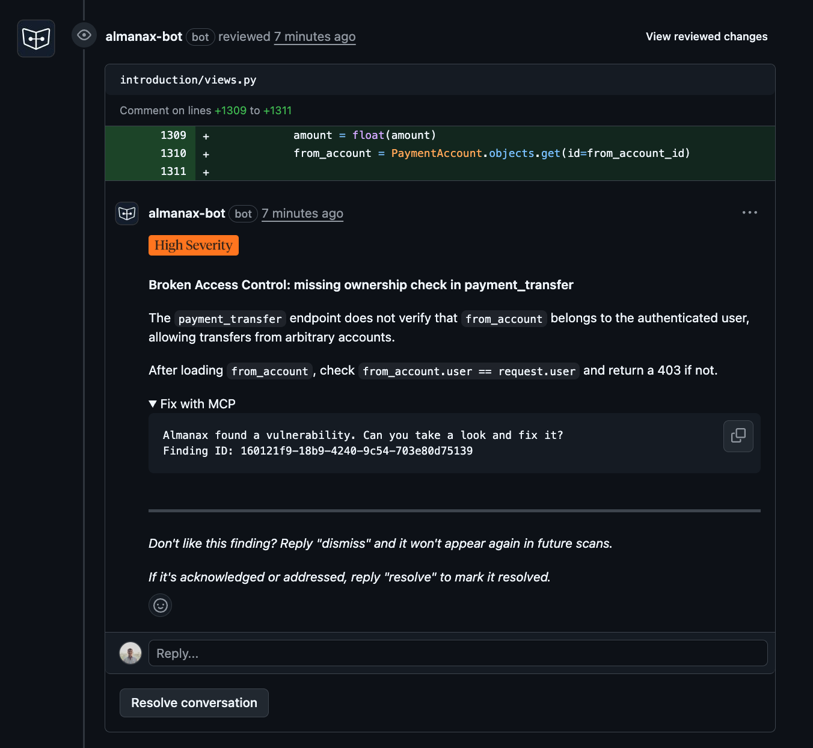The image size is (813, 748).
Task: Open almanax-bot profile from the review header
Action: [x=144, y=37]
